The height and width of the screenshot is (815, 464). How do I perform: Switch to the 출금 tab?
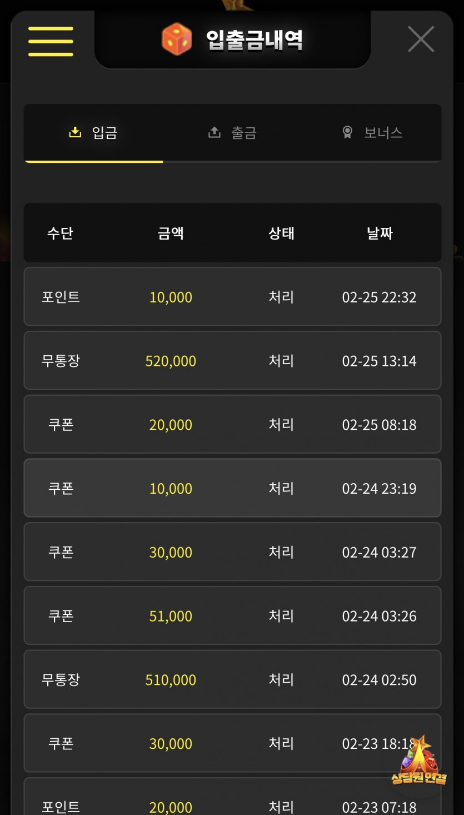(232, 133)
